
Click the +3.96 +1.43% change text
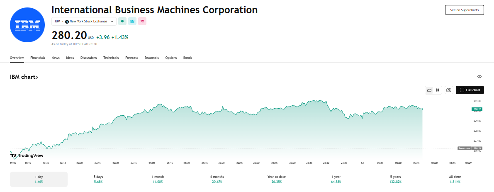point(112,37)
